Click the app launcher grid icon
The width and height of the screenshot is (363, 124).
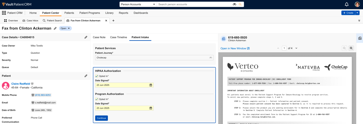coord(4,13)
